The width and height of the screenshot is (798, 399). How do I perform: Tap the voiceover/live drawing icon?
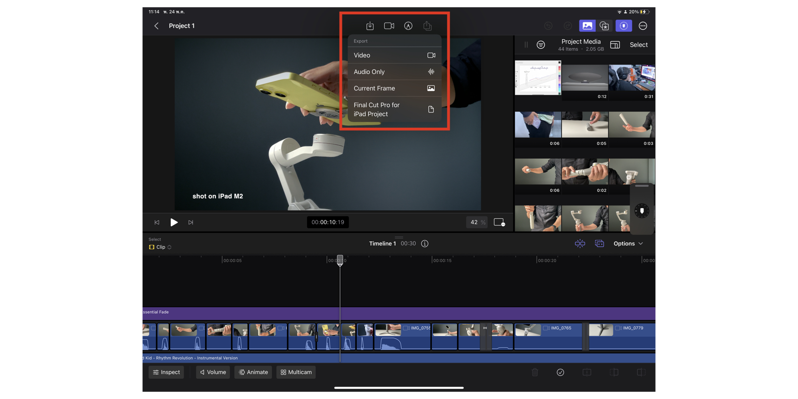(x=408, y=26)
